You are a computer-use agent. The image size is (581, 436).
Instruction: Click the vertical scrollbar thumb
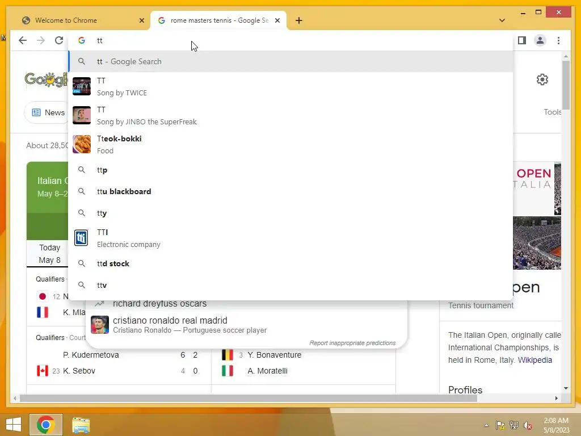click(566, 85)
